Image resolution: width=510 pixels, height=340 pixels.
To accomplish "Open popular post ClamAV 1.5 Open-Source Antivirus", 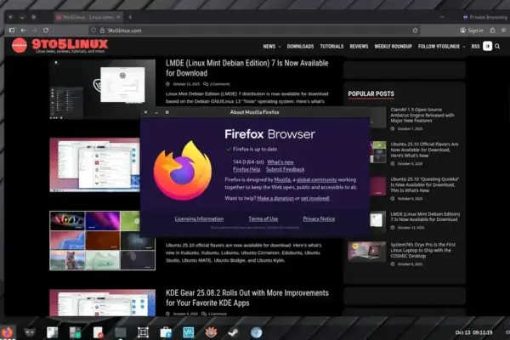I will pyautogui.click(x=422, y=116).
